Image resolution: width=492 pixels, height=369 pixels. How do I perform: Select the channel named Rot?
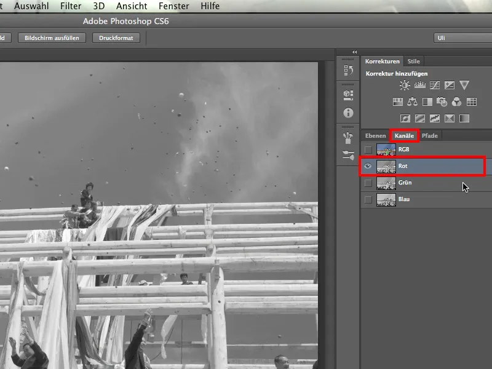tap(403, 166)
